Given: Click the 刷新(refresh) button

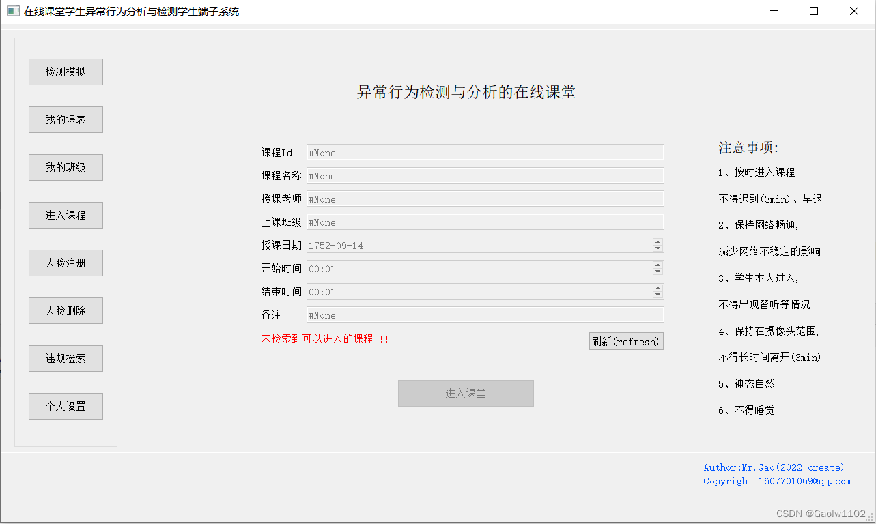Looking at the screenshot, I should point(626,341).
